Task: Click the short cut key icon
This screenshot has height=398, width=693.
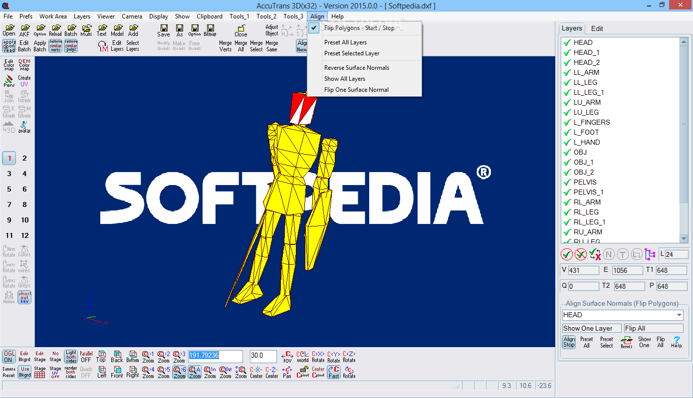Action: [24, 297]
